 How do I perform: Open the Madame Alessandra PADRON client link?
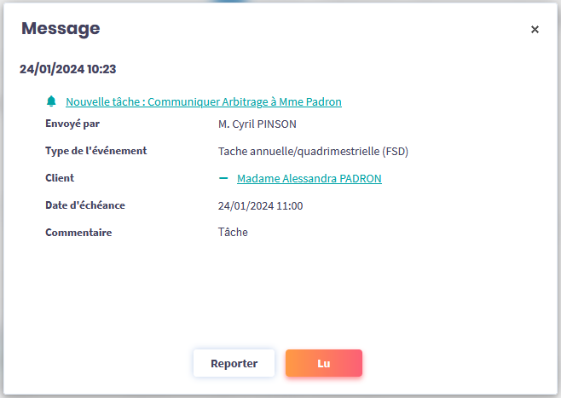[309, 178]
